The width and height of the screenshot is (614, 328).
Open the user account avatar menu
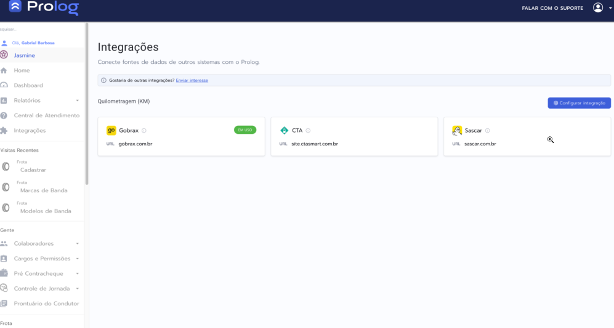pos(597,8)
